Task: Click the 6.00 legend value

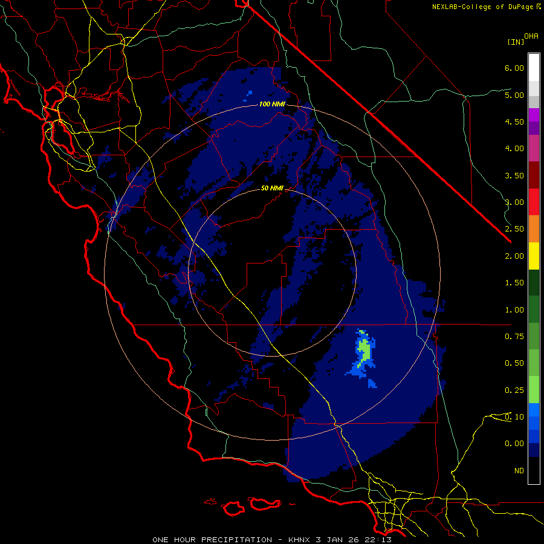Action: click(x=514, y=68)
